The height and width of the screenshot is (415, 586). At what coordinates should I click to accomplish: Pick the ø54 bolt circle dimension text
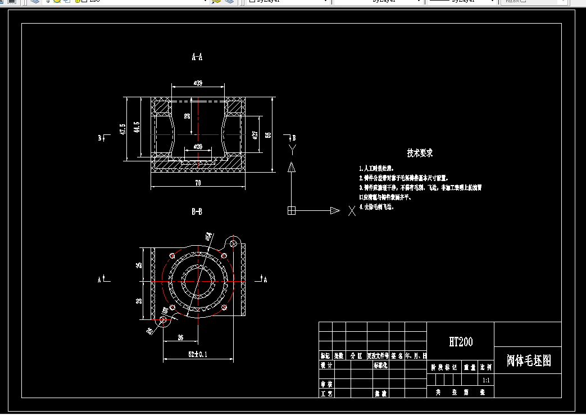(208, 236)
